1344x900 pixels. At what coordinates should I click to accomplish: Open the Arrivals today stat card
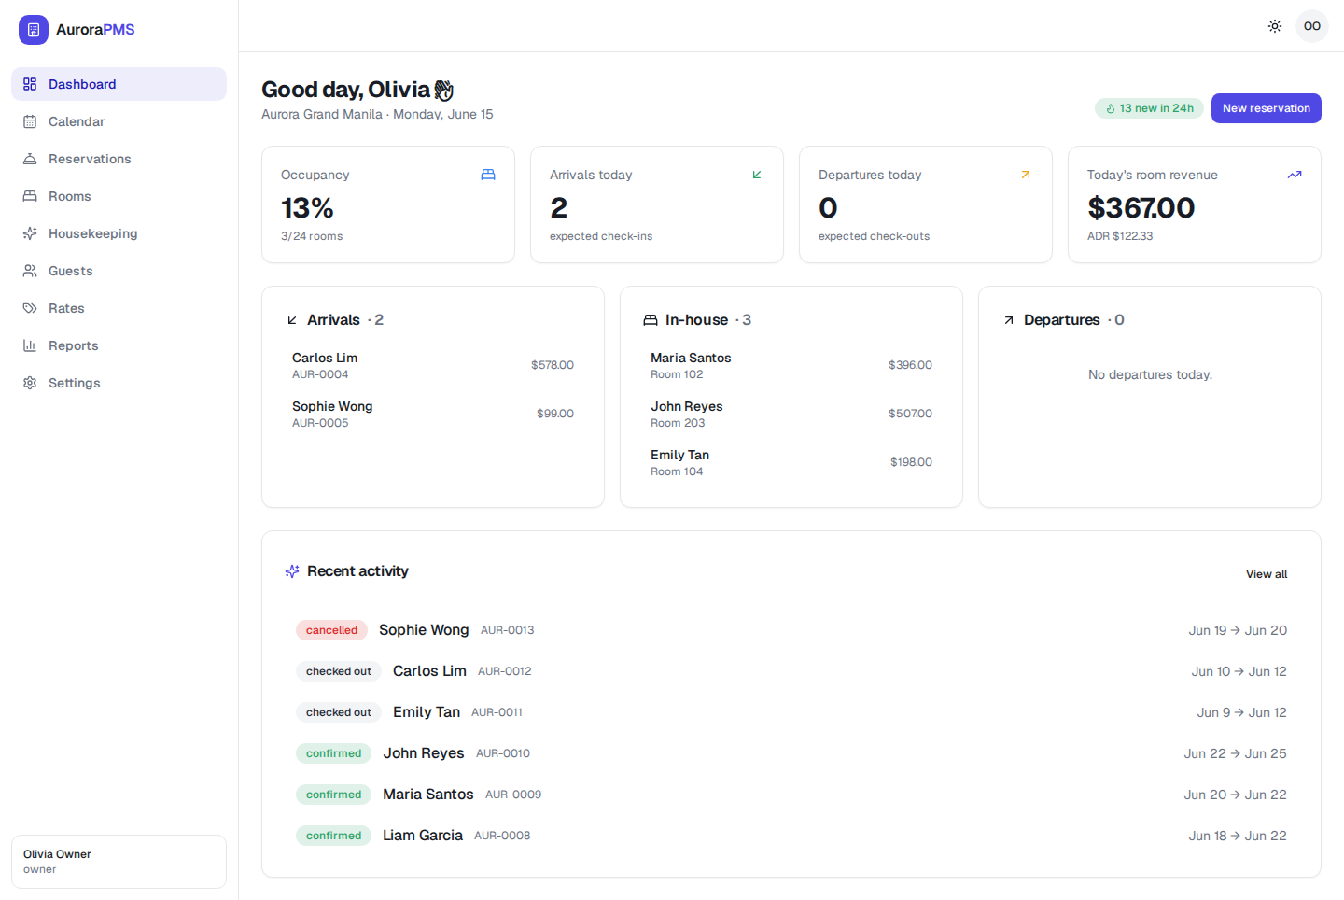coord(657,204)
